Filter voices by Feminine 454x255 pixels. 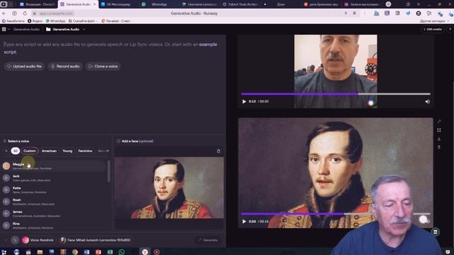point(85,151)
